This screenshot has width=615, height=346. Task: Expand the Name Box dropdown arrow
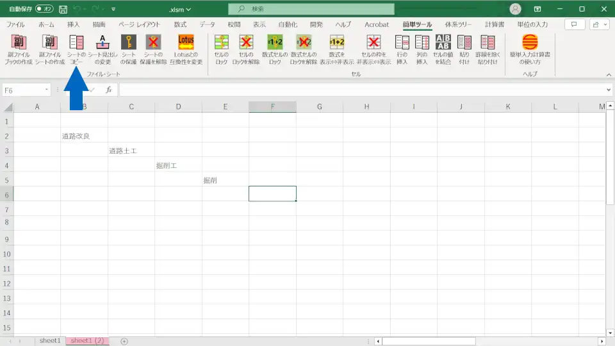pos(46,90)
